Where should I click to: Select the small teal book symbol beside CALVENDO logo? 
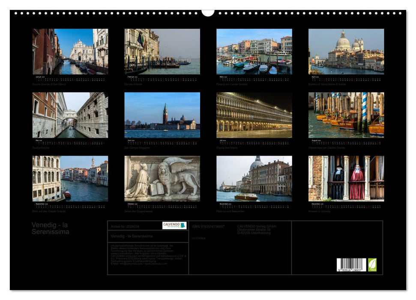[x=182, y=225]
